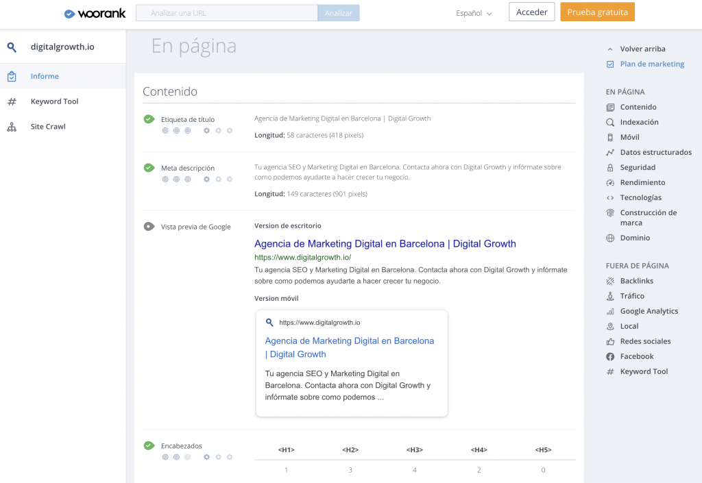Click the Tecnologías link
Screen dimensions: 702x483
coord(641,198)
